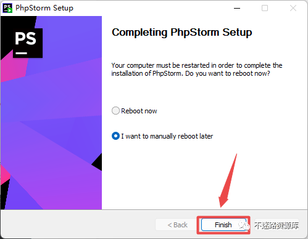Click the pink shape at banner's lower left
Viewport: 308px width, 239px height.
pyautogui.click(x=5, y=175)
